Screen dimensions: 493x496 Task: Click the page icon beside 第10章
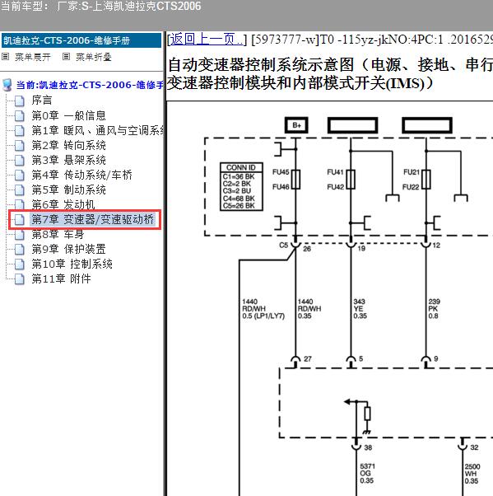(20, 264)
